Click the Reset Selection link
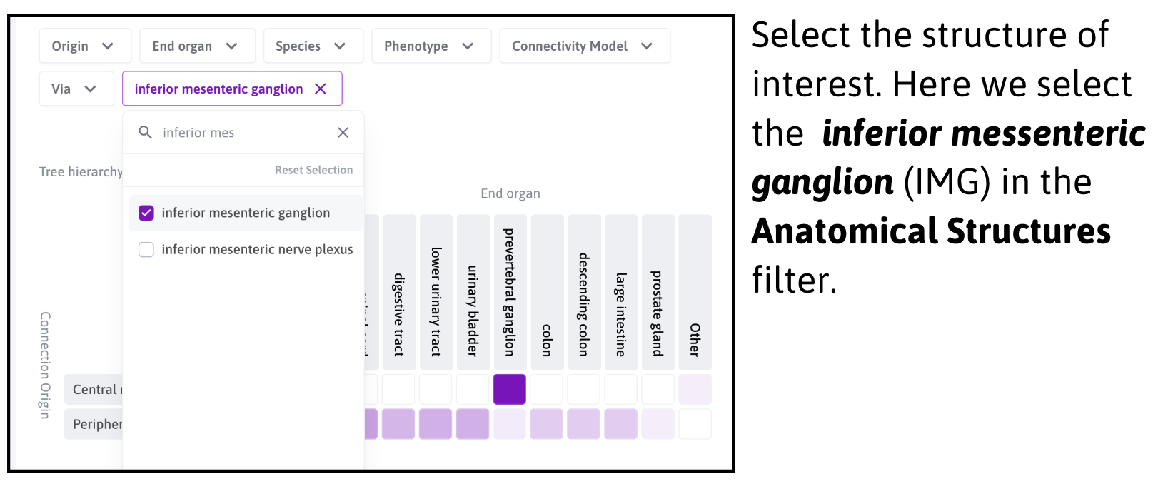The height and width of the screenshot is (494, 1168). 313,170
